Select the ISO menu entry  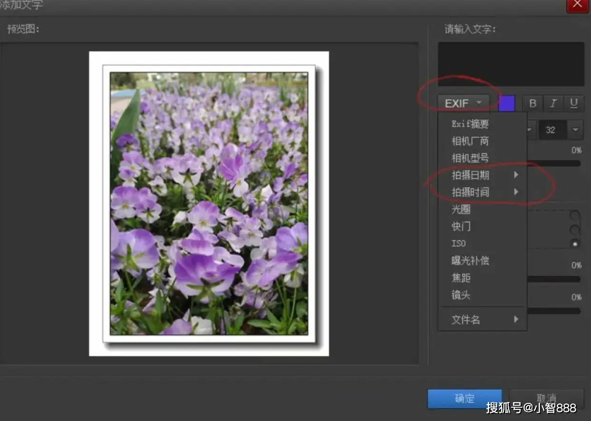pyautogui.click(x=458, y=243)
